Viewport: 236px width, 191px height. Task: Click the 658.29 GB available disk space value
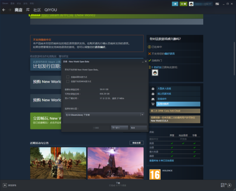tap(105, 94)
